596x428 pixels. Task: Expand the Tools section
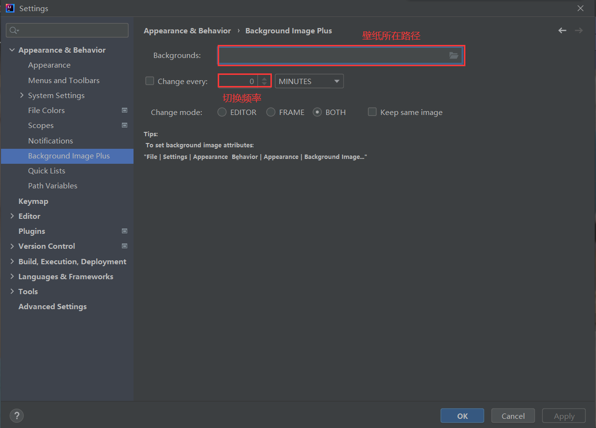point(12,292)
